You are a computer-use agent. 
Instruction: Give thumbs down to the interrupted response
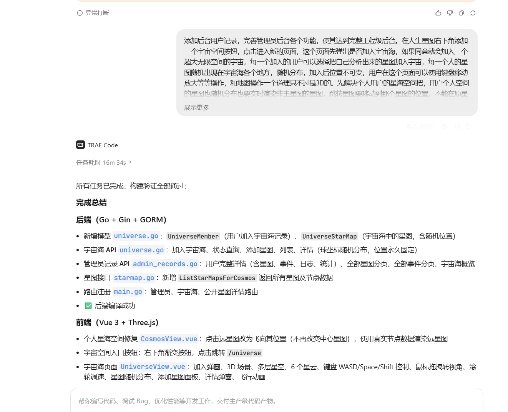pos(450,13)
